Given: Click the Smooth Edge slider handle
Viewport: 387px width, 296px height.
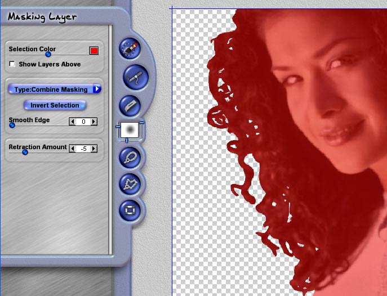Looking at the screenshot, I should [x=12, y=125].
